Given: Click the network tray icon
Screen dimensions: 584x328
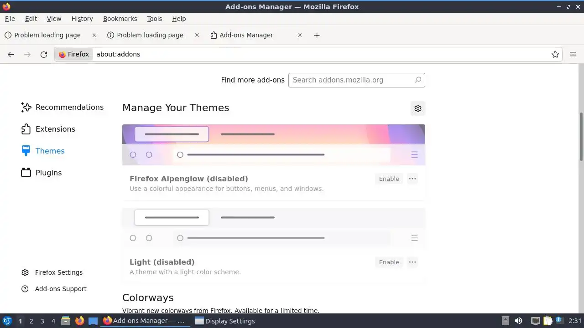Looking at the screenshot, I should coord(536,321).
